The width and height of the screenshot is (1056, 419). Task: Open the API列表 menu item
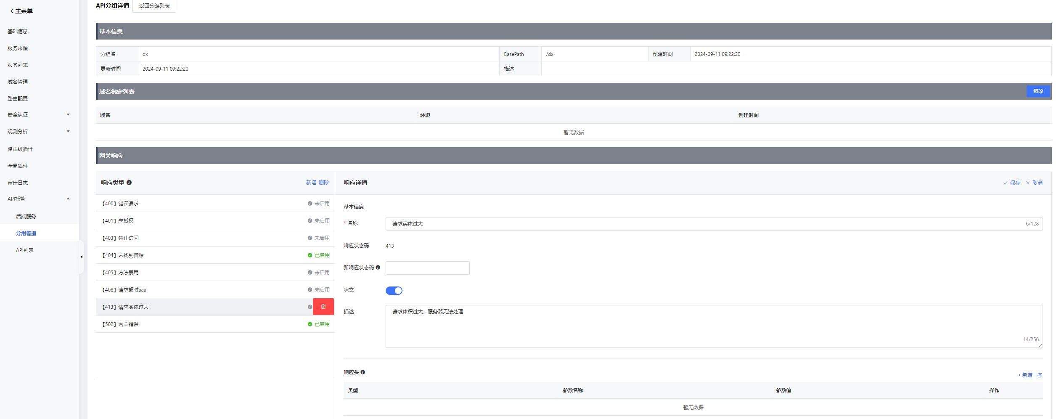pos(25,250)
